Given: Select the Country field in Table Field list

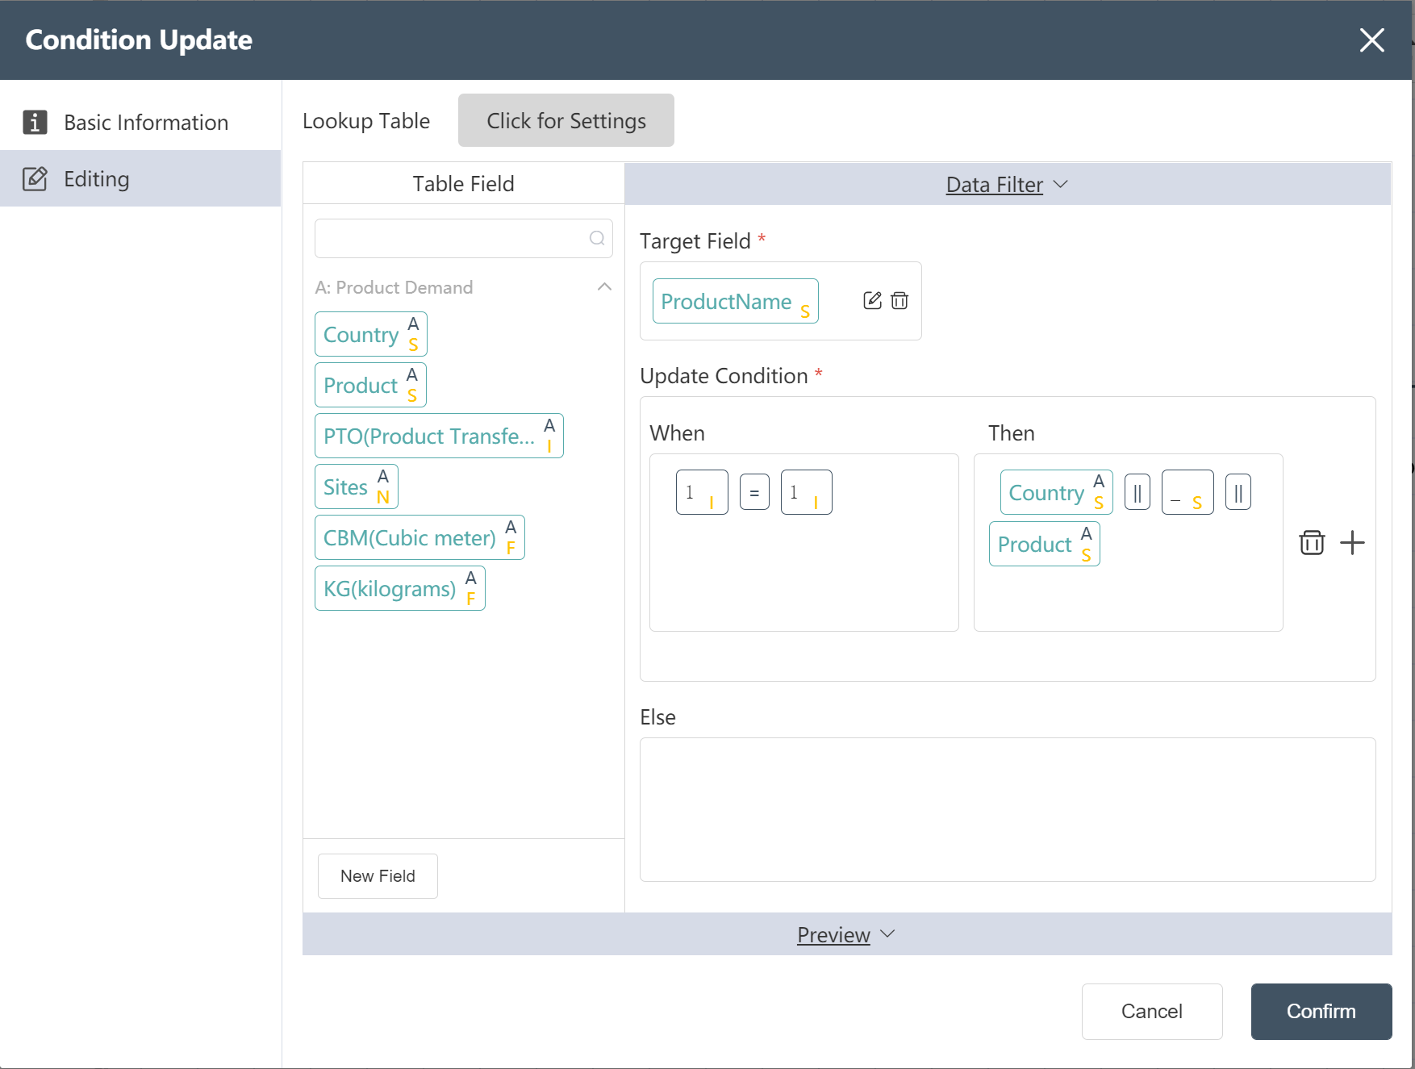Looking at the screenshot, I should pyautogui.click(x=371, y=334).
